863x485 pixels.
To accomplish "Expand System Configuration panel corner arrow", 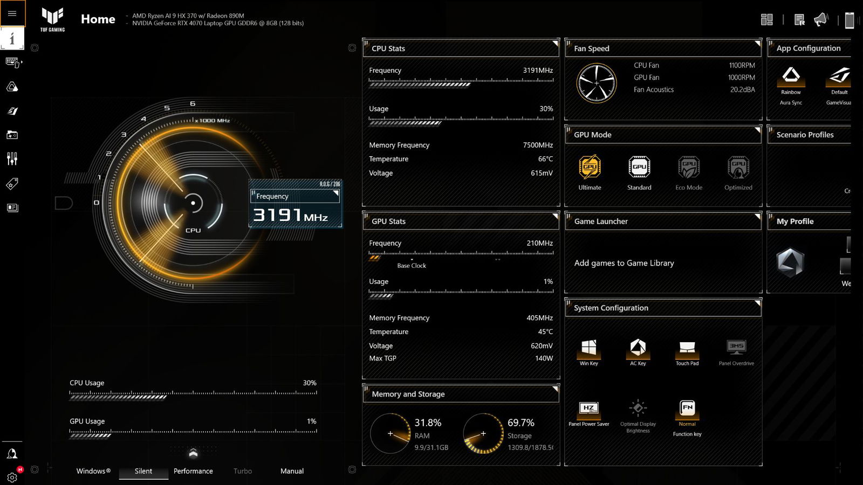I will (x=757, y=303).
